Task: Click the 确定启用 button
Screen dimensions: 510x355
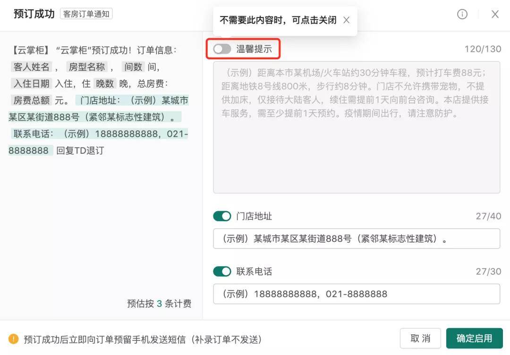Action: point(474,338)
